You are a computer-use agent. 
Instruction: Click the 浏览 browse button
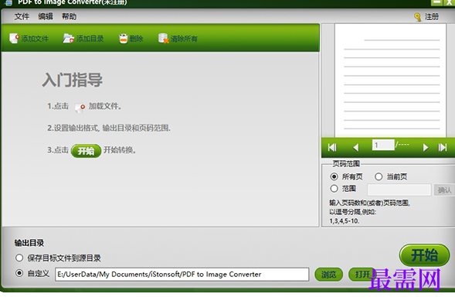[329, 275]
